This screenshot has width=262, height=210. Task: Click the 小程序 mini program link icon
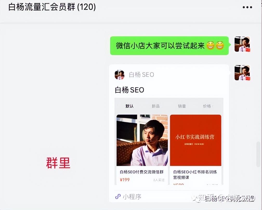pos(118,196)
